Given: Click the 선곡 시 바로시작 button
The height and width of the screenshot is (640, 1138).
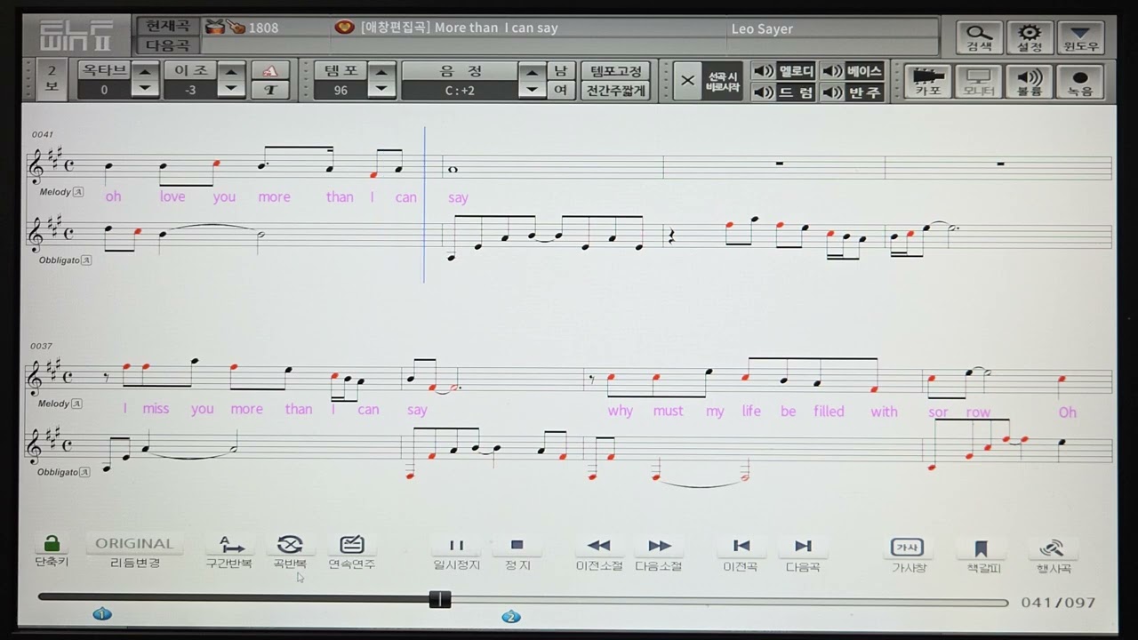Looking at the screenshot, I should (x=723, y=81).
